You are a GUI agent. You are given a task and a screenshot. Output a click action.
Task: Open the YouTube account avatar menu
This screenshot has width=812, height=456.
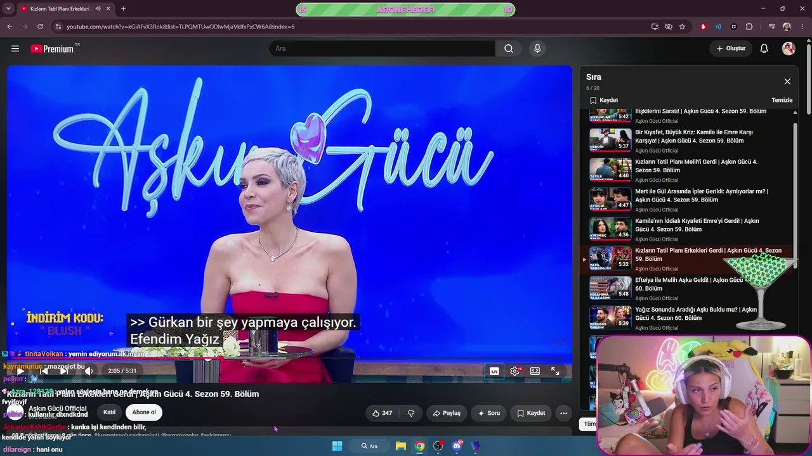pyautogui.click(x=789, y=49)
